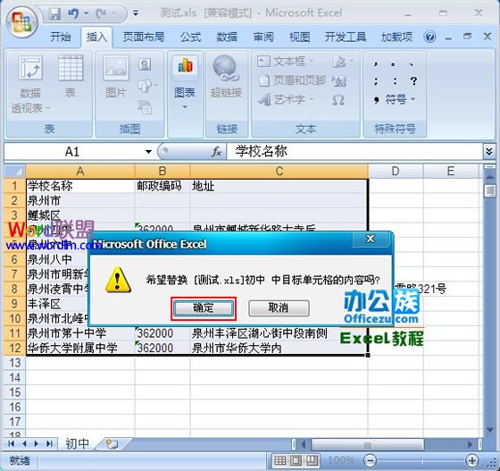
Task: Click the Name Box showing A1
Action: (73, 152)
